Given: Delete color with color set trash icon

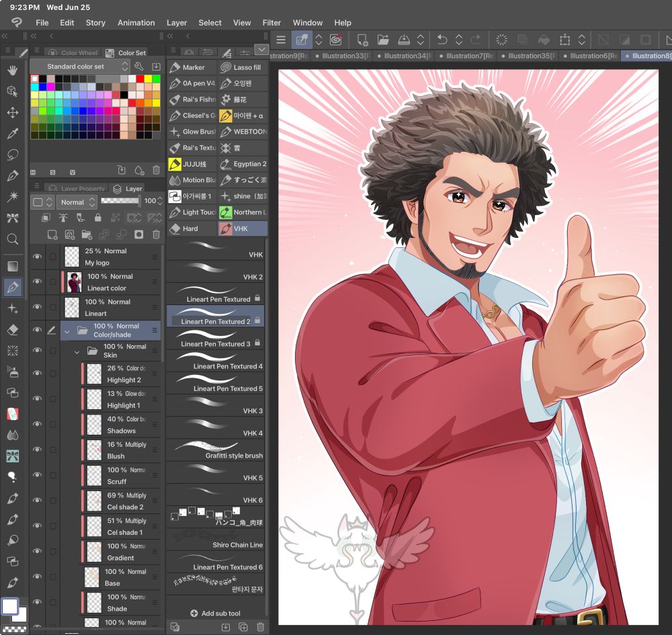Looking at the screenshot, I should (x=156, y=170).
